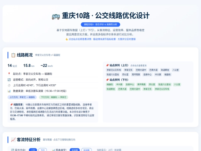Open 磁器街 station in 上行 sequence

pos(167,75)
